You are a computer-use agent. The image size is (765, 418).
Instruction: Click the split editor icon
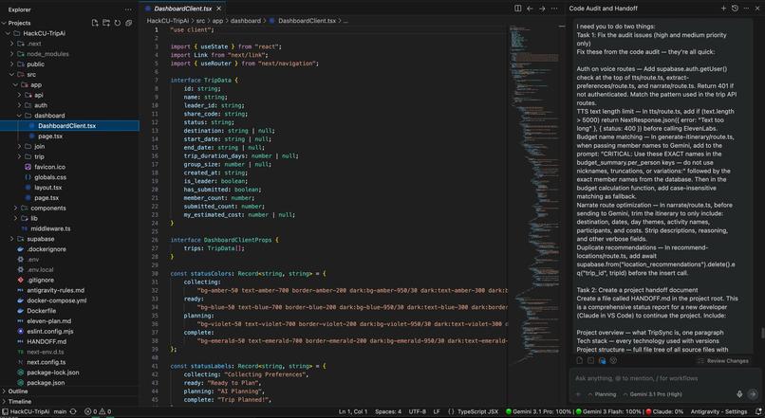517,9
